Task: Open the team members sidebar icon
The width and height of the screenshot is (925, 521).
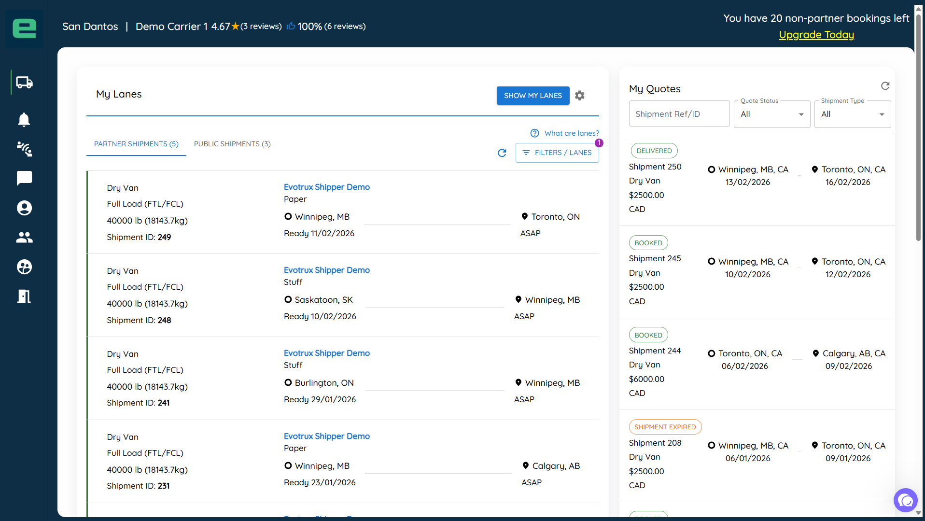Action: (x=24, y=238)
